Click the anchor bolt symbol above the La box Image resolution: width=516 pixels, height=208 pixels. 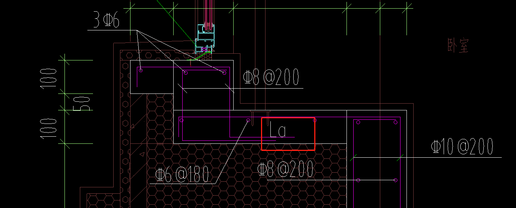pyautogui.click(x=260, y=114)
